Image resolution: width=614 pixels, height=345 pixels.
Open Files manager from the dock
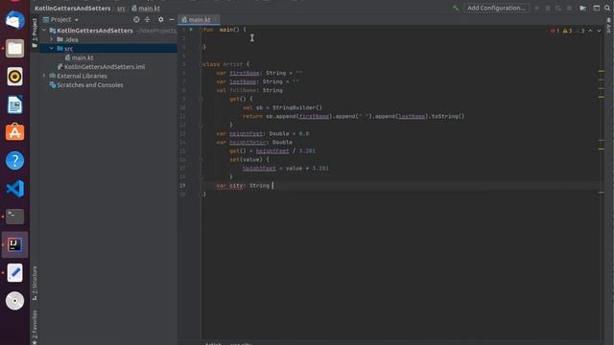point(15,48)
